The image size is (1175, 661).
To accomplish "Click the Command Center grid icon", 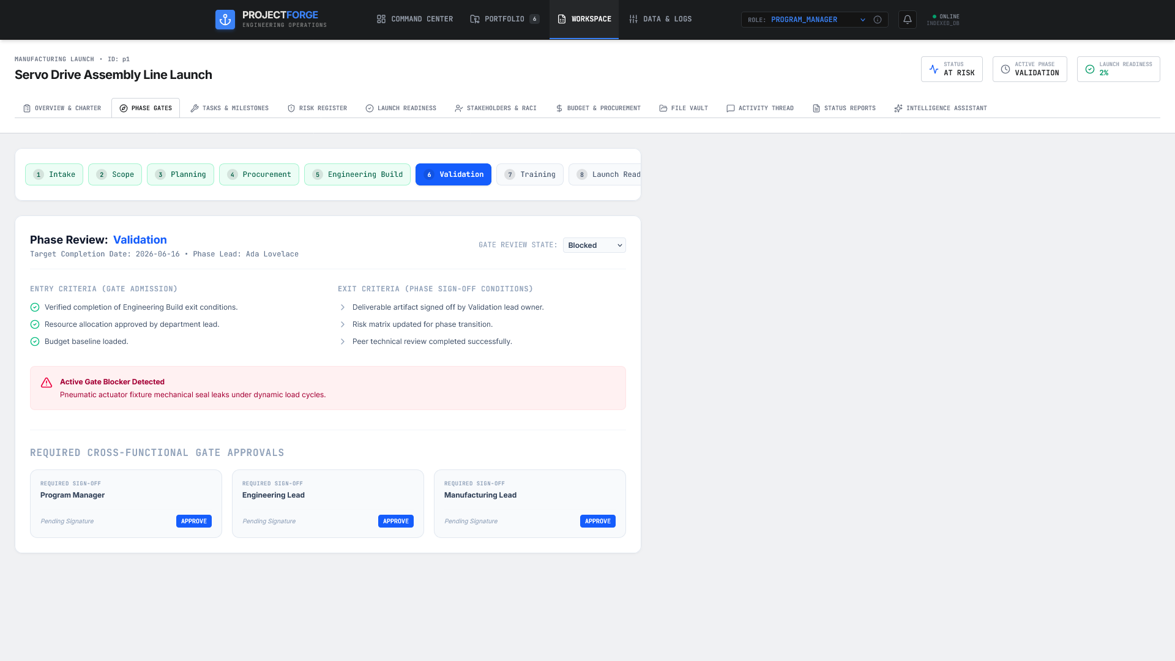I will (381, 19).
